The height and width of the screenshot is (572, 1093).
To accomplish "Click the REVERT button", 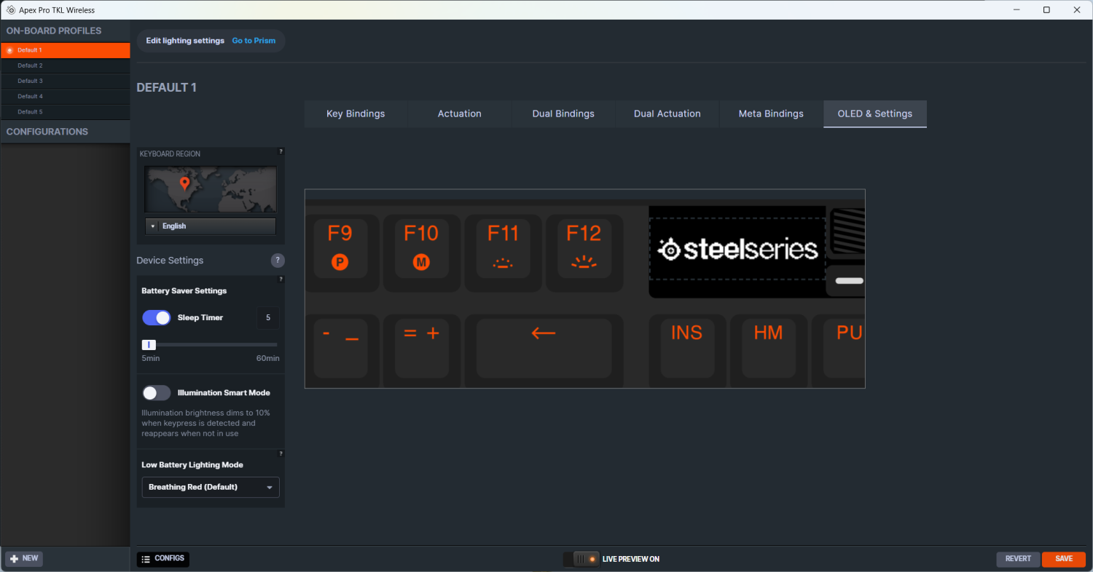I will pyautogui.click(x=1018, y=559).
